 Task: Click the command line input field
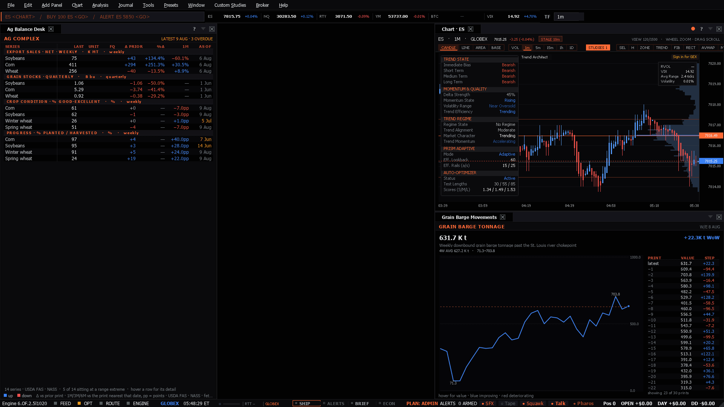pyautogui.click(x=103, y=17)
